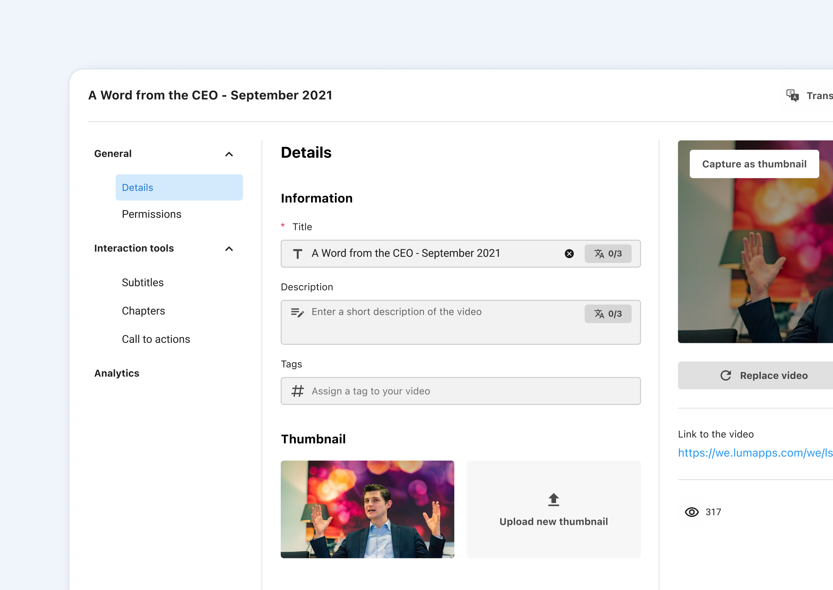Open the Analytics section

coord(117,373)
